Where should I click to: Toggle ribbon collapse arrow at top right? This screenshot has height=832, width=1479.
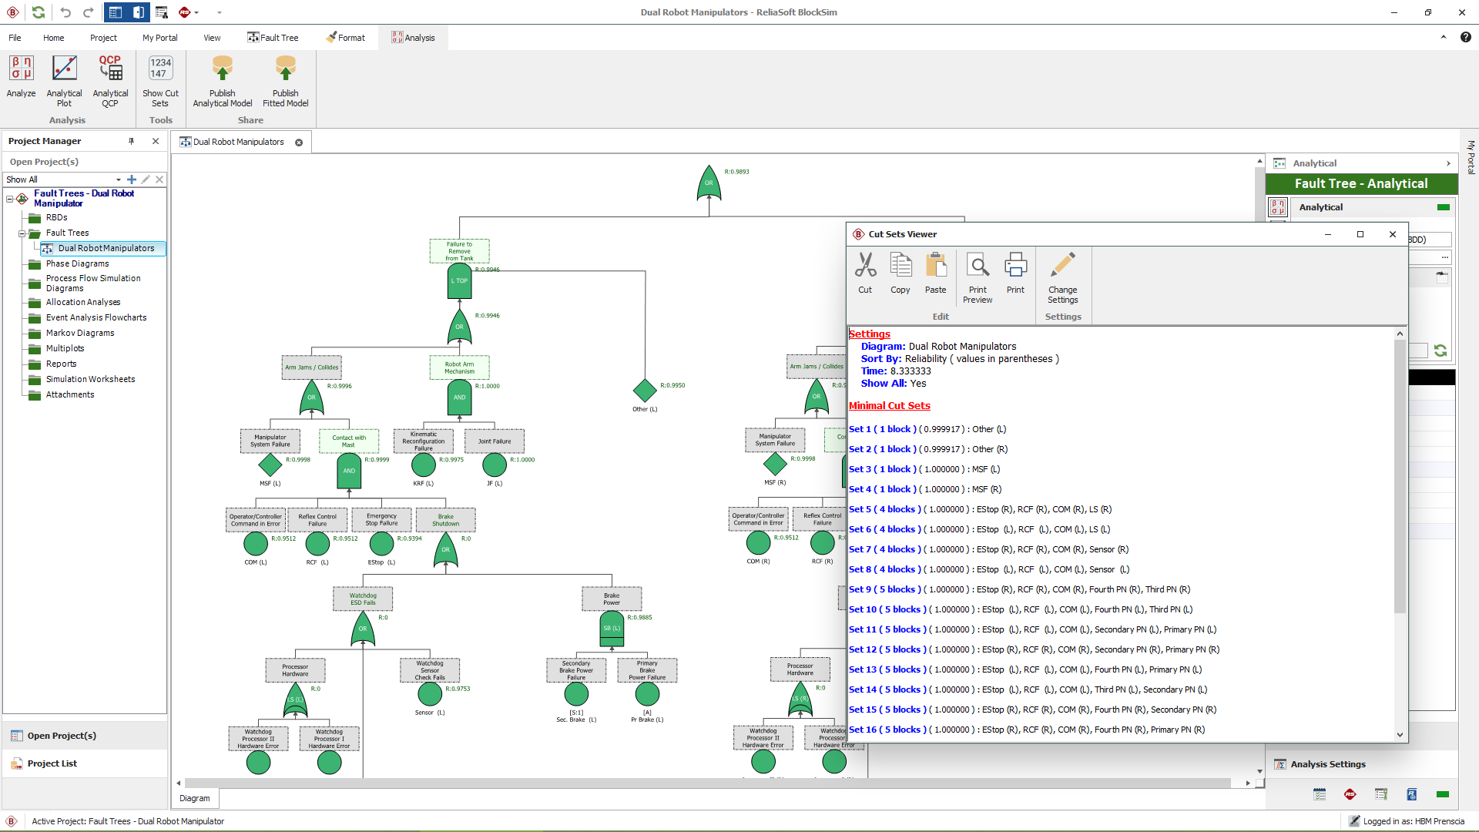pos(1444,37)
